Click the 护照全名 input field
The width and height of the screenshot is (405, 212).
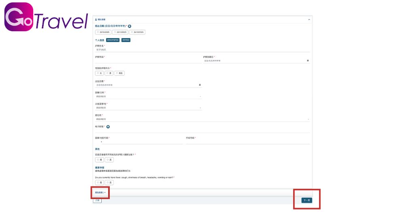coord(202,49)
